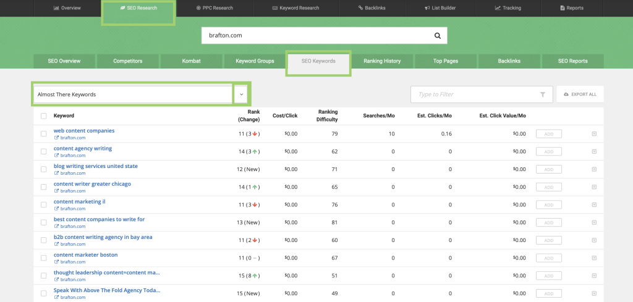Click external link icon under content writer greater chicago

[56, 191]
